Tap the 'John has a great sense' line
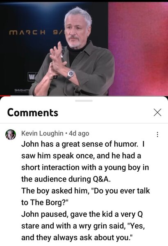Screen dimensions: 168x246 coord(83,144)
